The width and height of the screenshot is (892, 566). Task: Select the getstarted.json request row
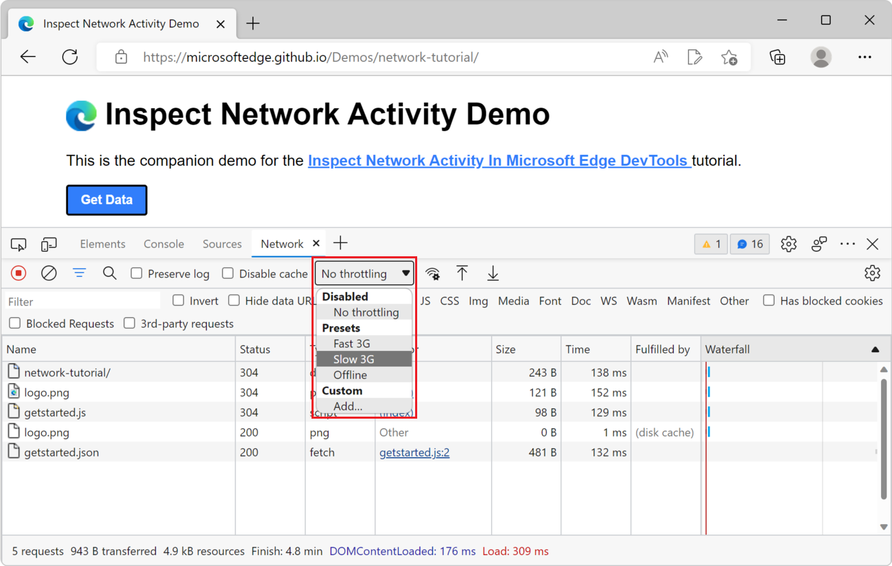point(440,452)
